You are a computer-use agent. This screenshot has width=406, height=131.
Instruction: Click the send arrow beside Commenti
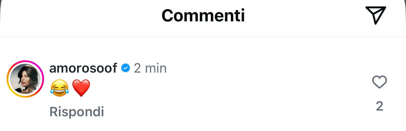pyautogui.click(x=375, y=15)
